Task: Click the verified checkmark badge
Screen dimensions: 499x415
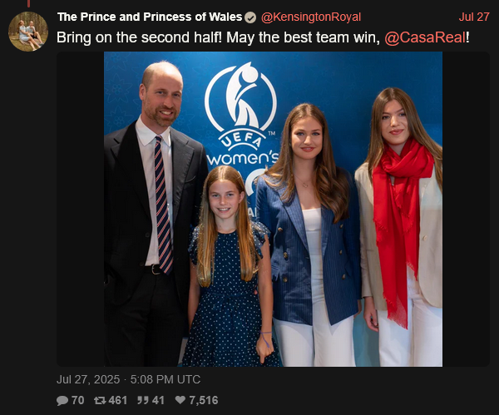Action: coord(250,17)
